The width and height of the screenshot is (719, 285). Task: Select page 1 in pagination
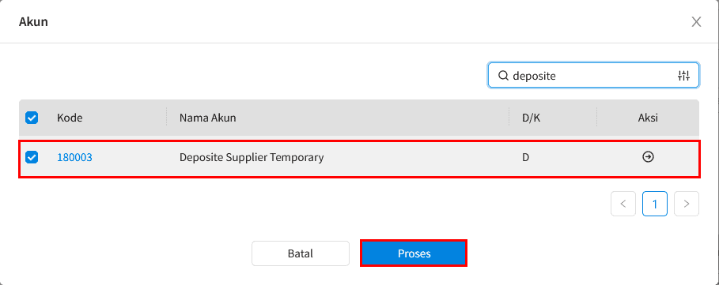pos(654,204)
